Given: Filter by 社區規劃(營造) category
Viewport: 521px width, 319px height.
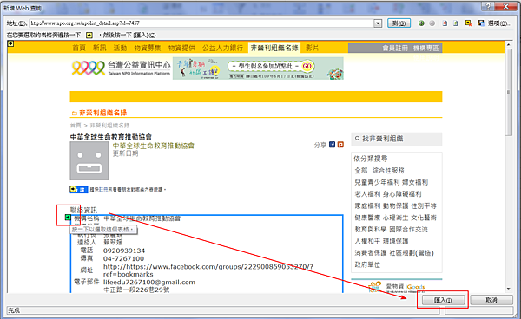Looking at the screenshot, I should coord(412,253).
